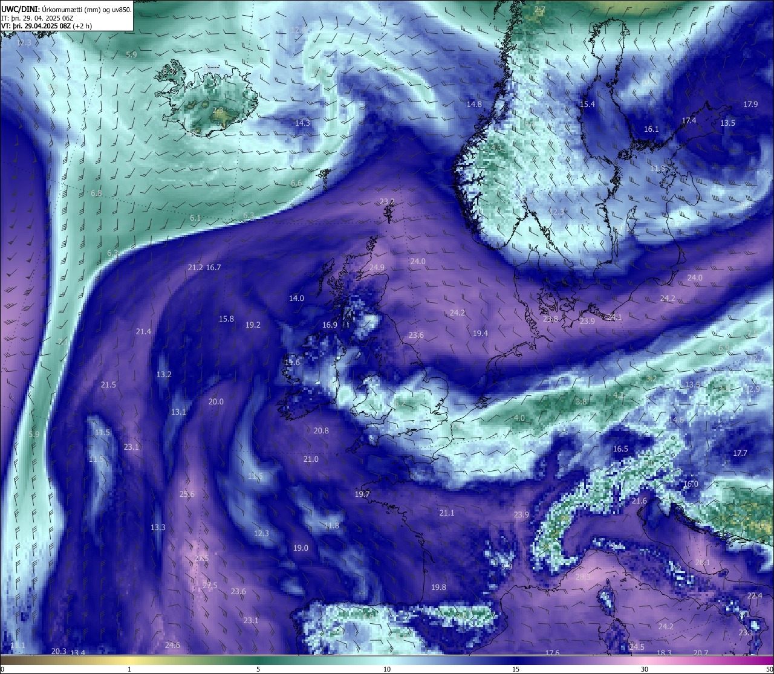Click the '19.4' value over the North Sea
This screenshot has width=774, height=674.
click(480, 333)
